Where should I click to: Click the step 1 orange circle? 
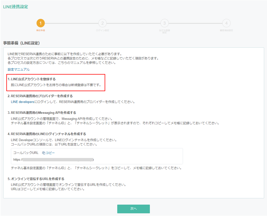[x=41, y=23]
